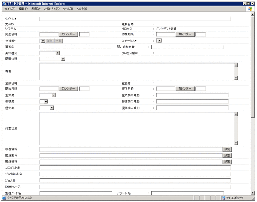257x202 pixels.
Task: Click the マイ コンピュータ zone icon in the status bar
Action: (223, 198)
